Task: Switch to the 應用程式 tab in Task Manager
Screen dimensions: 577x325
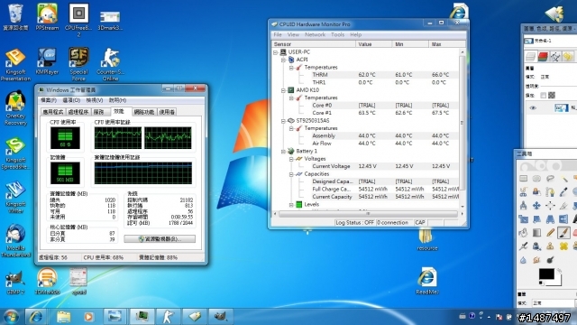Action: click(x=53, y=112)
